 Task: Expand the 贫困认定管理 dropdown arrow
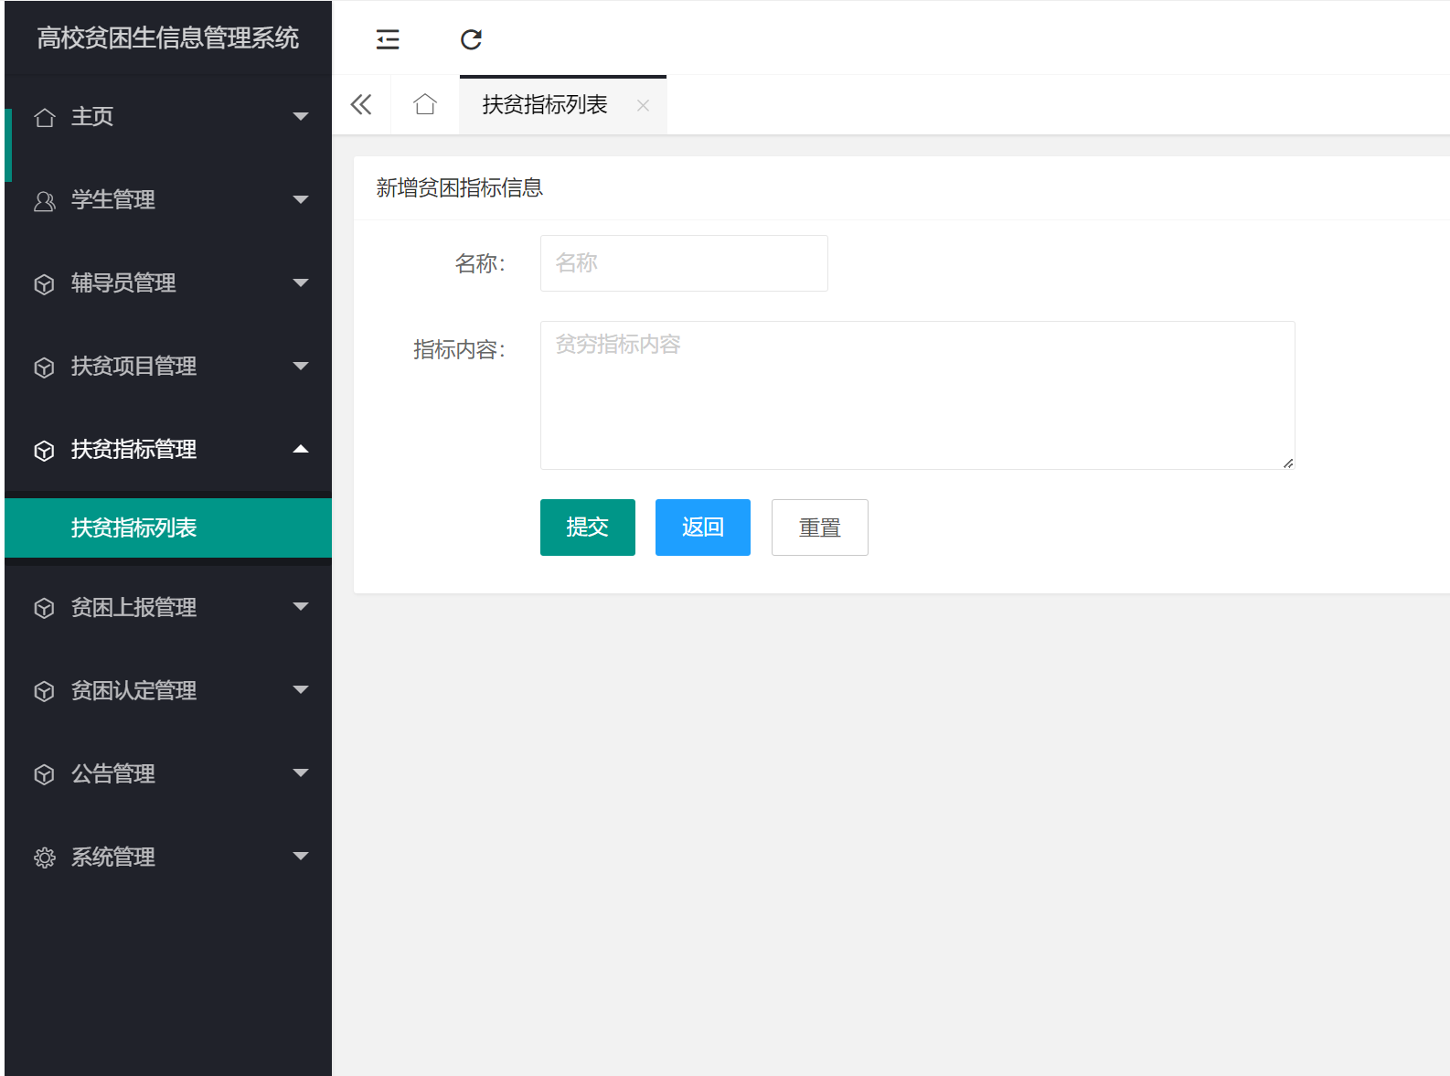tap(301, 689)
